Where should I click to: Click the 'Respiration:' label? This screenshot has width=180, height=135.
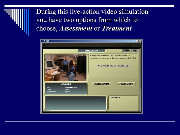pos(51,91)
